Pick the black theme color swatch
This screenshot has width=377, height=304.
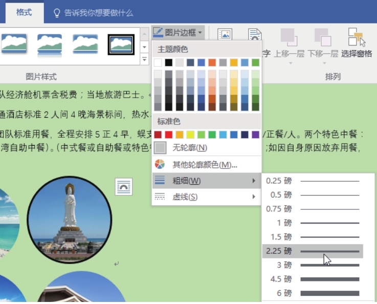pos(168,62)
